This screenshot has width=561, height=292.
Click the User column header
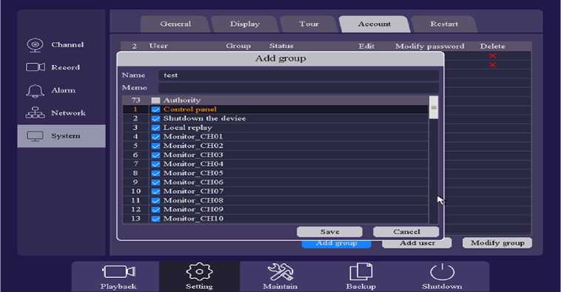pos(158,46)
